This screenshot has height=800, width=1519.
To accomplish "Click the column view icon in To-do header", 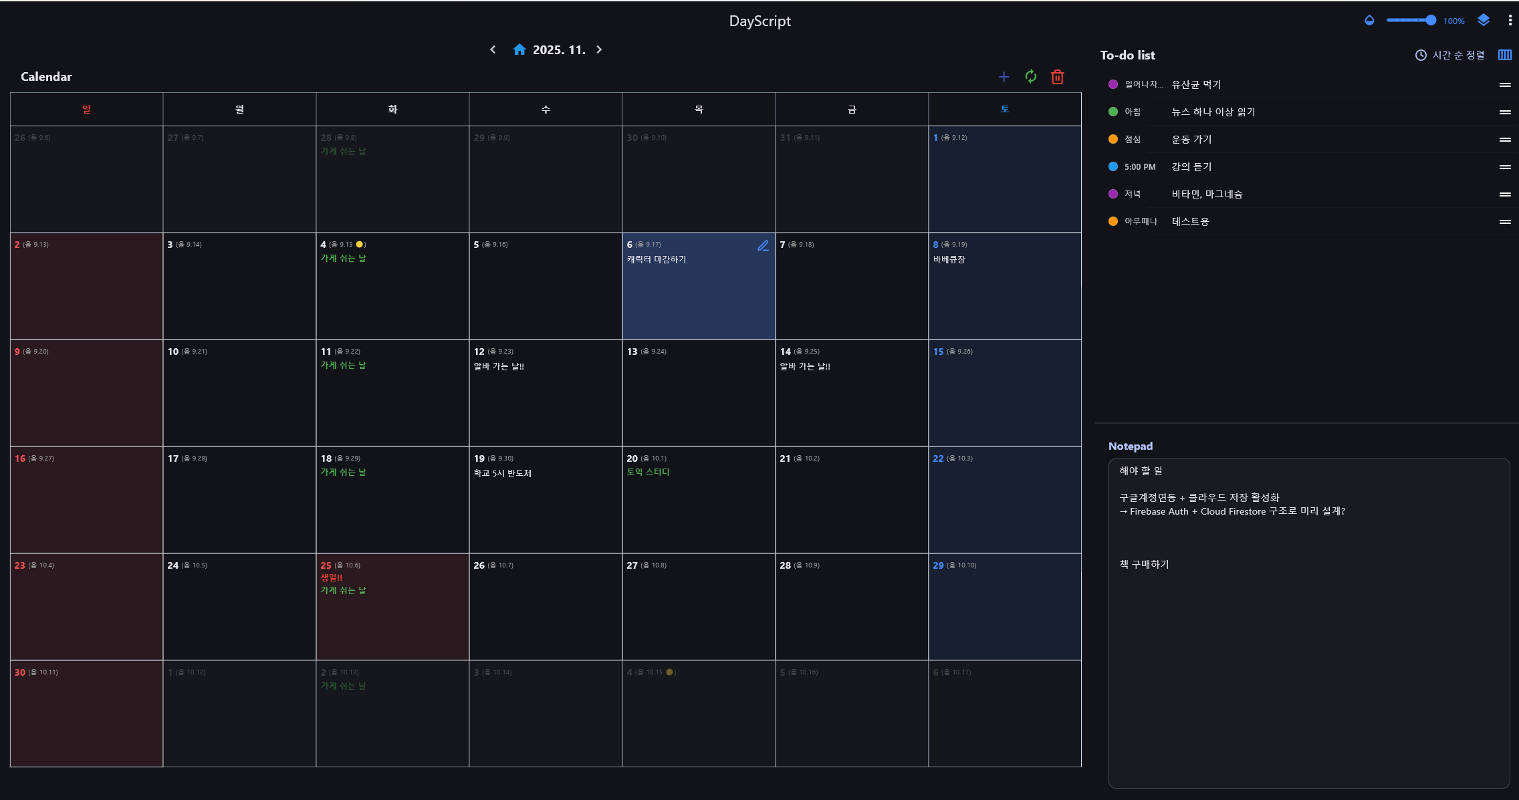I will (1505, 55).
